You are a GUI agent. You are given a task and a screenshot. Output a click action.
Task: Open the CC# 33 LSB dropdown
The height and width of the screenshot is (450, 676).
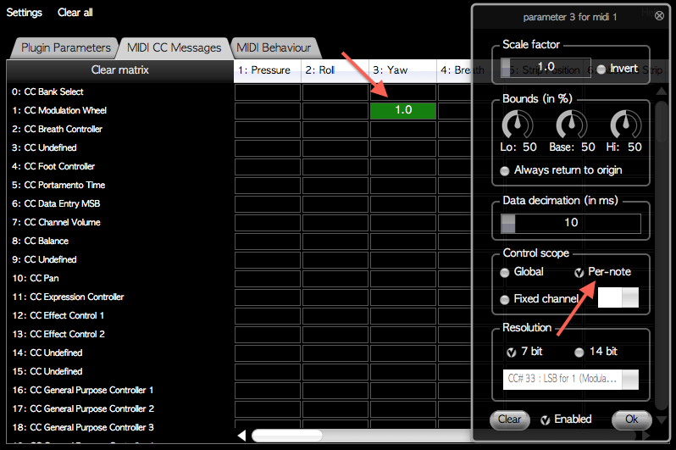click(570, 380)
